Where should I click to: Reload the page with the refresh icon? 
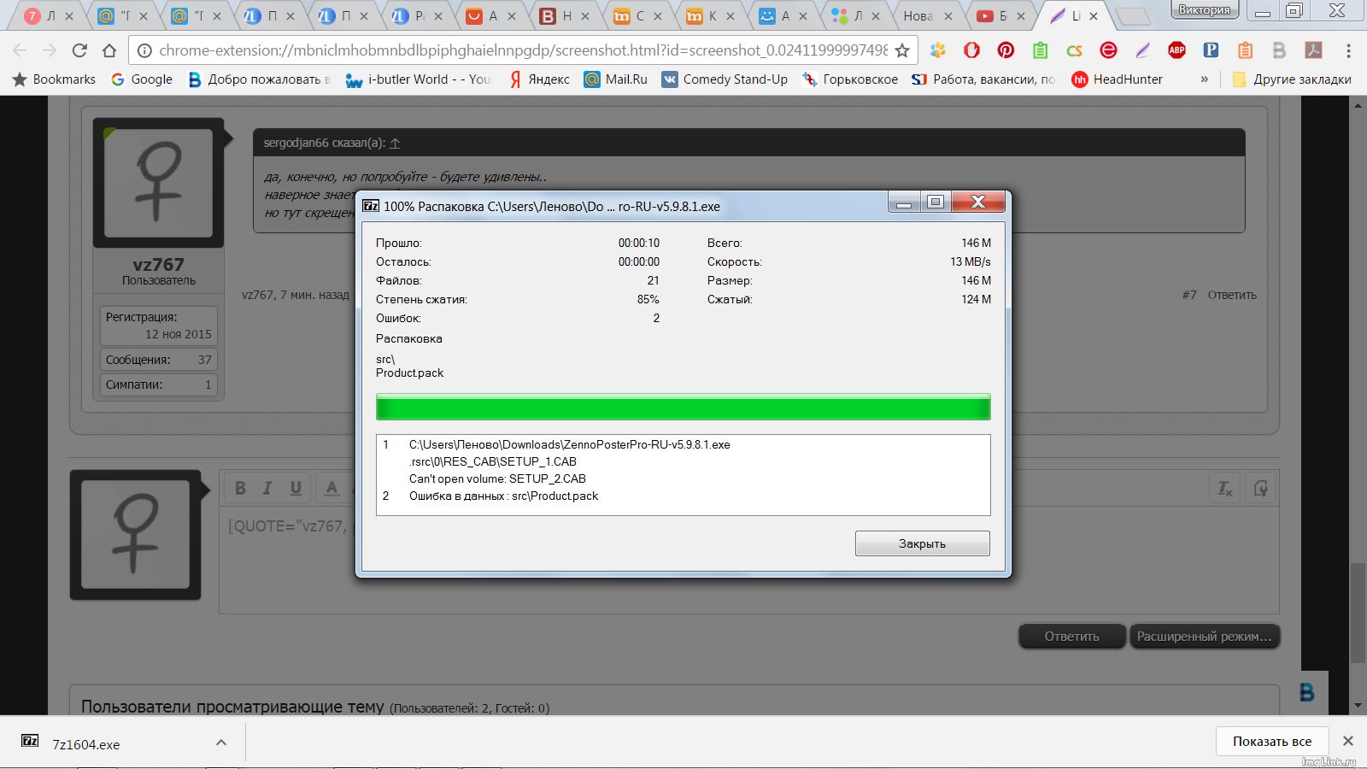[79, 50]
